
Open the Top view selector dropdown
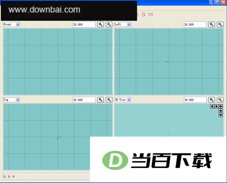click(11, 100)
